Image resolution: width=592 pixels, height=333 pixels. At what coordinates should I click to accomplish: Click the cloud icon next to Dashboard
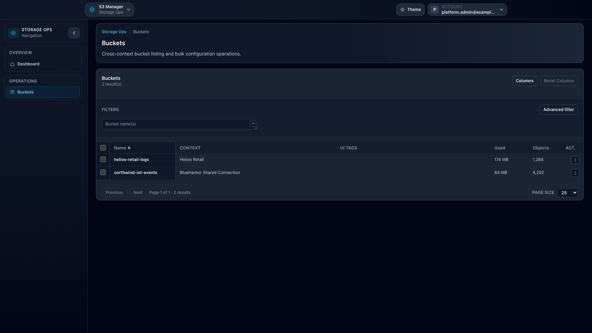[x=12, y=64]
